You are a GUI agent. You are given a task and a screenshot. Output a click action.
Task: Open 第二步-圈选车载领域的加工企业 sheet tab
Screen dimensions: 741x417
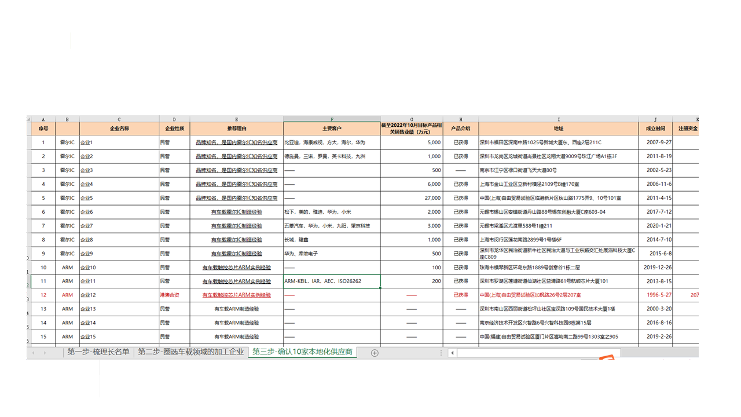tap(190, 352)
